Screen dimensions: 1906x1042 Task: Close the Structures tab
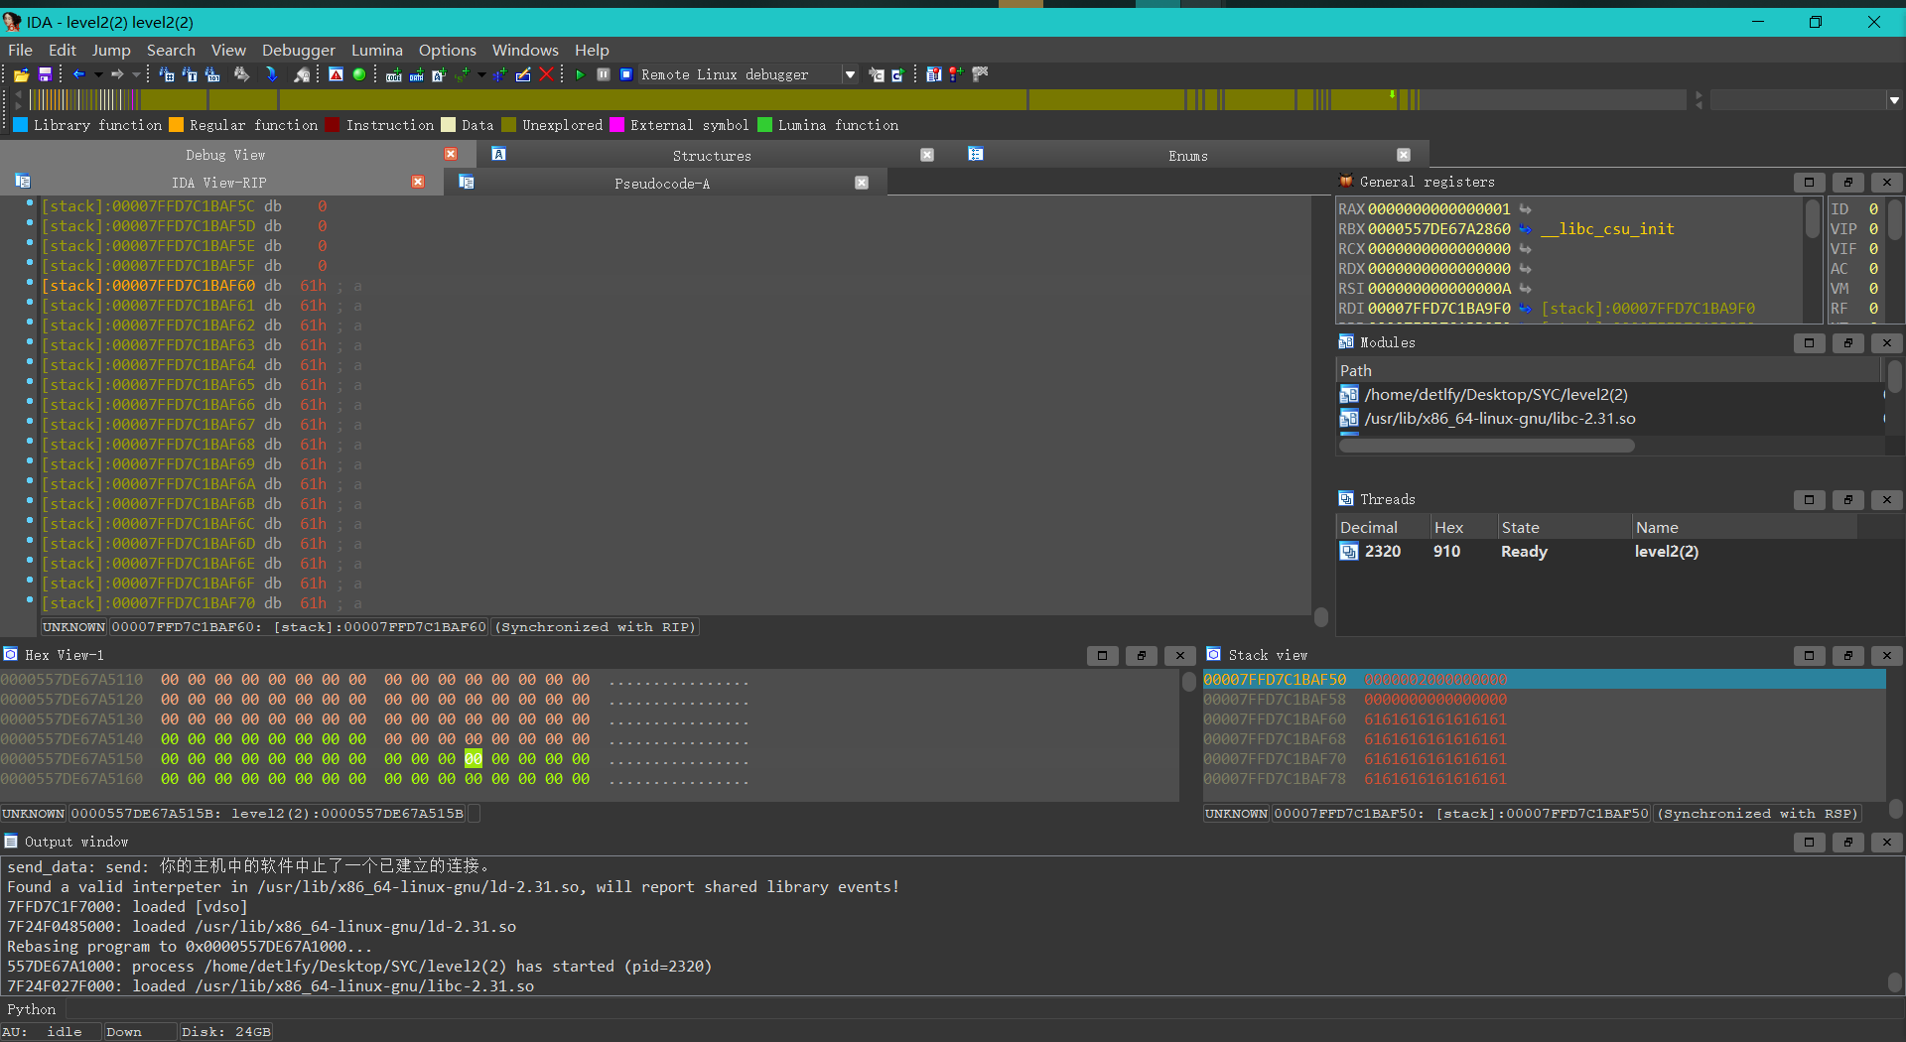927,155
